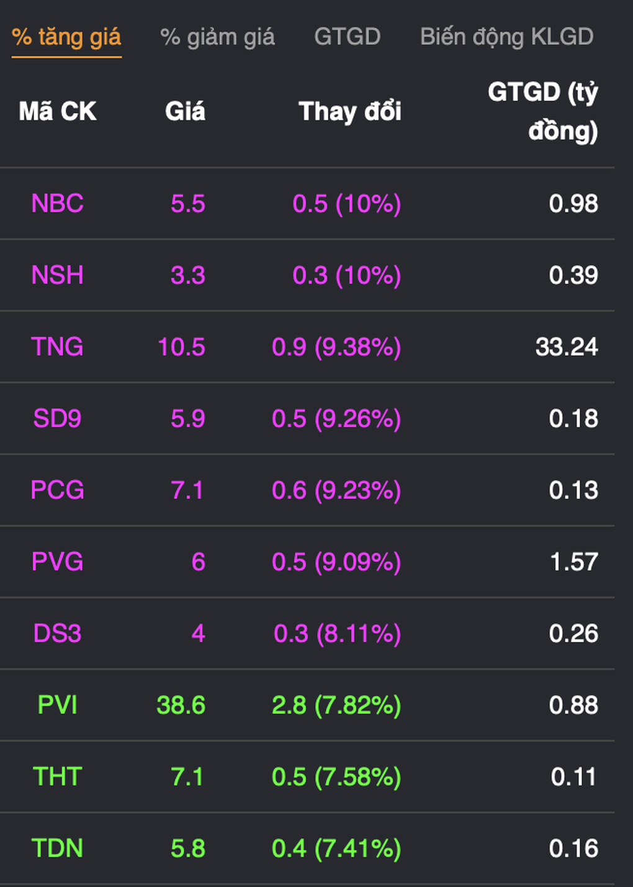Click the PVG stock symbol
633x887 pixels.
click(x=57, y=562)
